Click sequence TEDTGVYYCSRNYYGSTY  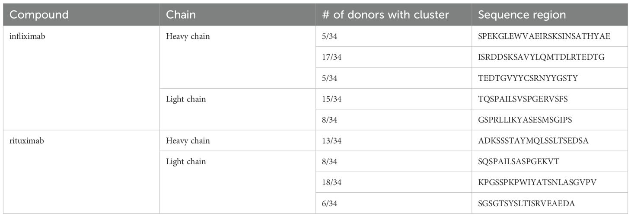pyautogui.click(x=528, y=78)
